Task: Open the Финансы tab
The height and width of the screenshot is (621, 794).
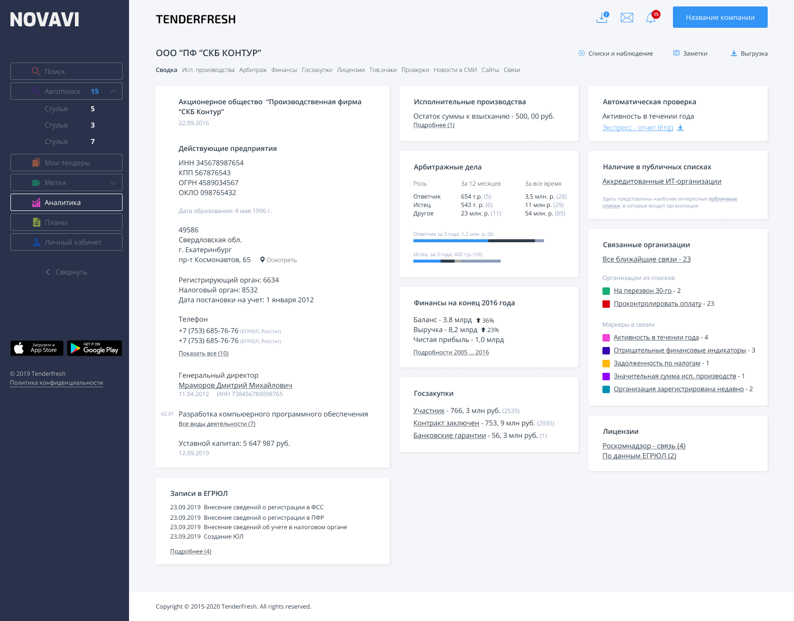Action: 284,70
